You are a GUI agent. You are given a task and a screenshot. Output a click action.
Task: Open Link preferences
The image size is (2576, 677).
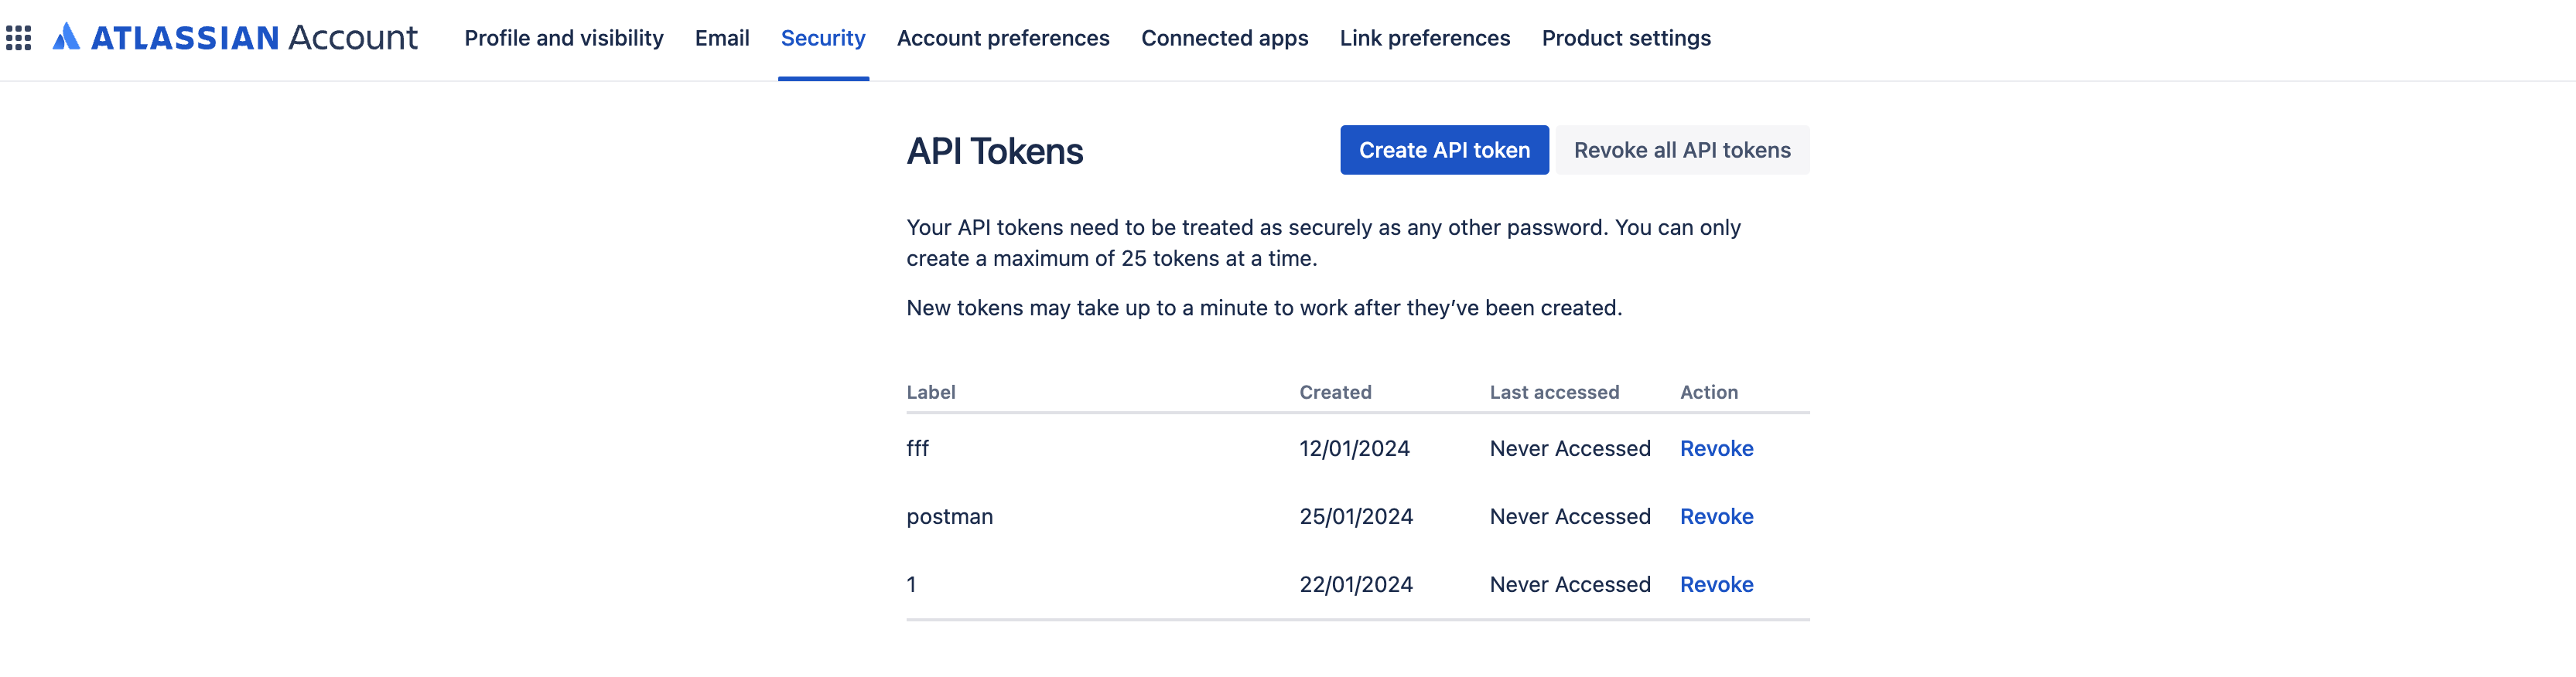[1424, 38]
